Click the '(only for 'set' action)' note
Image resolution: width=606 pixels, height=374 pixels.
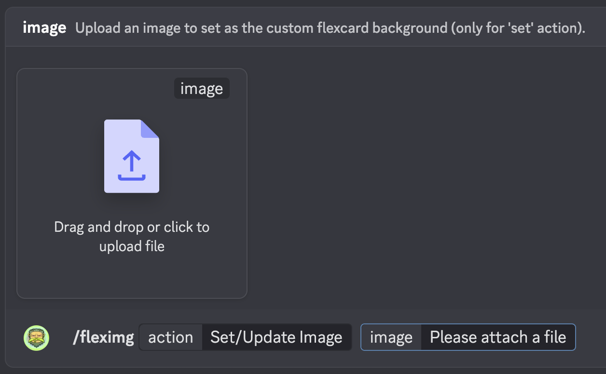(x=518, y=28)
